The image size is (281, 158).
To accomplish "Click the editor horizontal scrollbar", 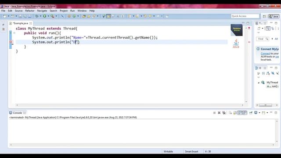I will click(x=130, y=105).
